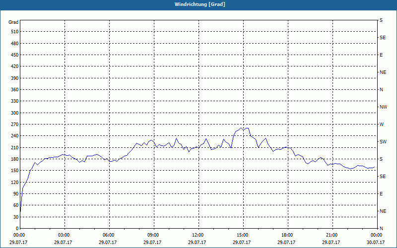The height and width of the screenshot is (248, 397).
Task: Click the SE compass label between 120 and 150
Action: (383, 177)
